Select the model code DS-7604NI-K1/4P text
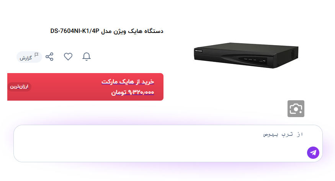 pyautogui.click(x=75, y=31)
